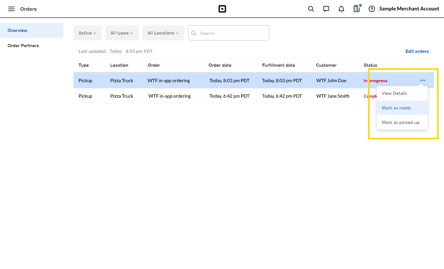Click order date Today, 6:42 pm PDT
This screenshot has width=444, height=269.
point(229,96)
